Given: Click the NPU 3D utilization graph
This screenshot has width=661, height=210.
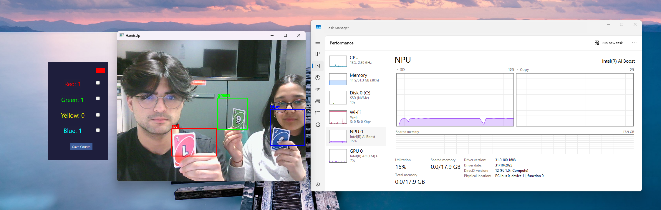Looking at the screenshot, I should (x=455, y=100).
